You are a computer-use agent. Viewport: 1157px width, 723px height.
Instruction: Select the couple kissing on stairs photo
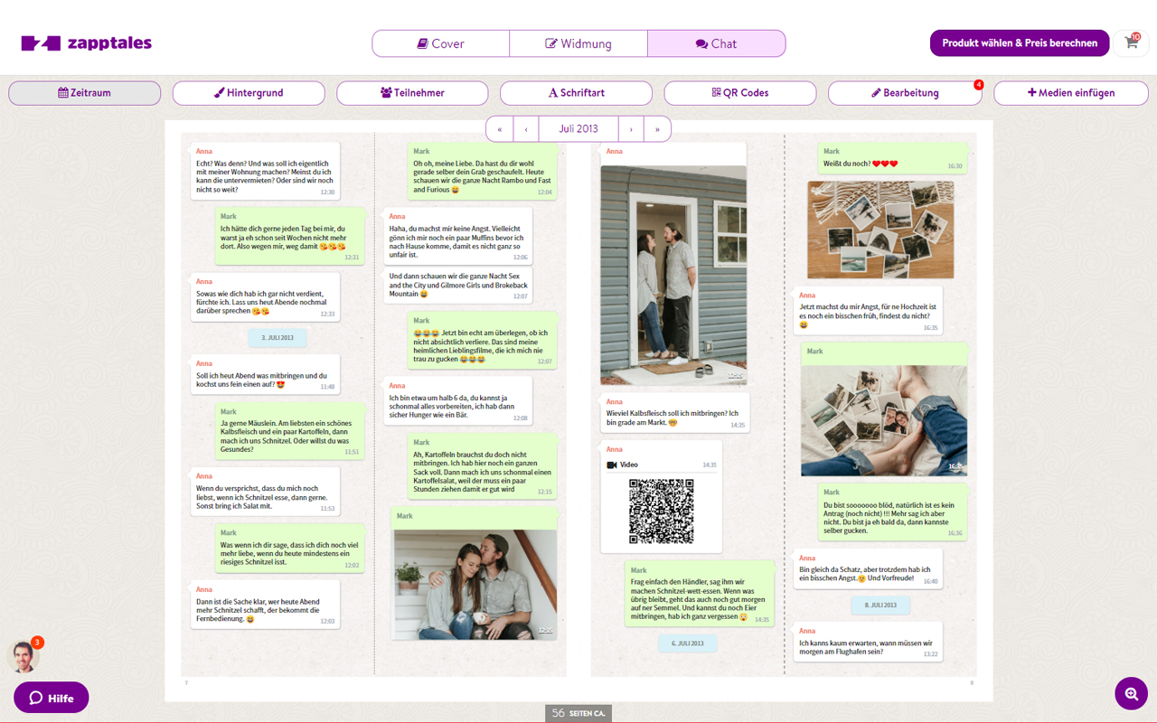(475, 584)
